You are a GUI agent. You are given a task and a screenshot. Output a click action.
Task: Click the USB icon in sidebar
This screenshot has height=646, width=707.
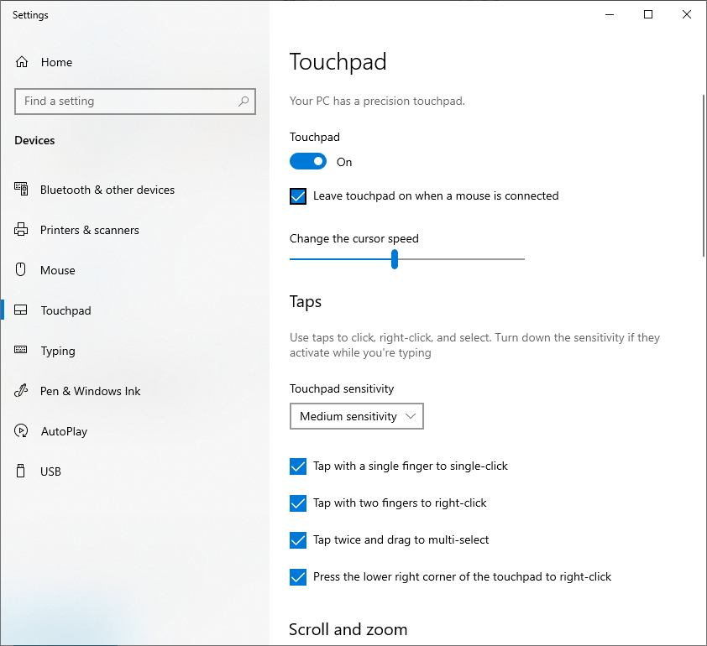(22, 471)
